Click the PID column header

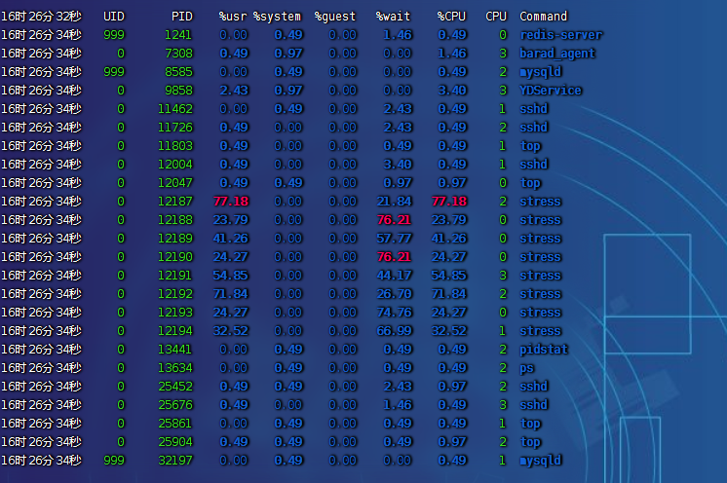pyautogui.click(x=181, y=17)
